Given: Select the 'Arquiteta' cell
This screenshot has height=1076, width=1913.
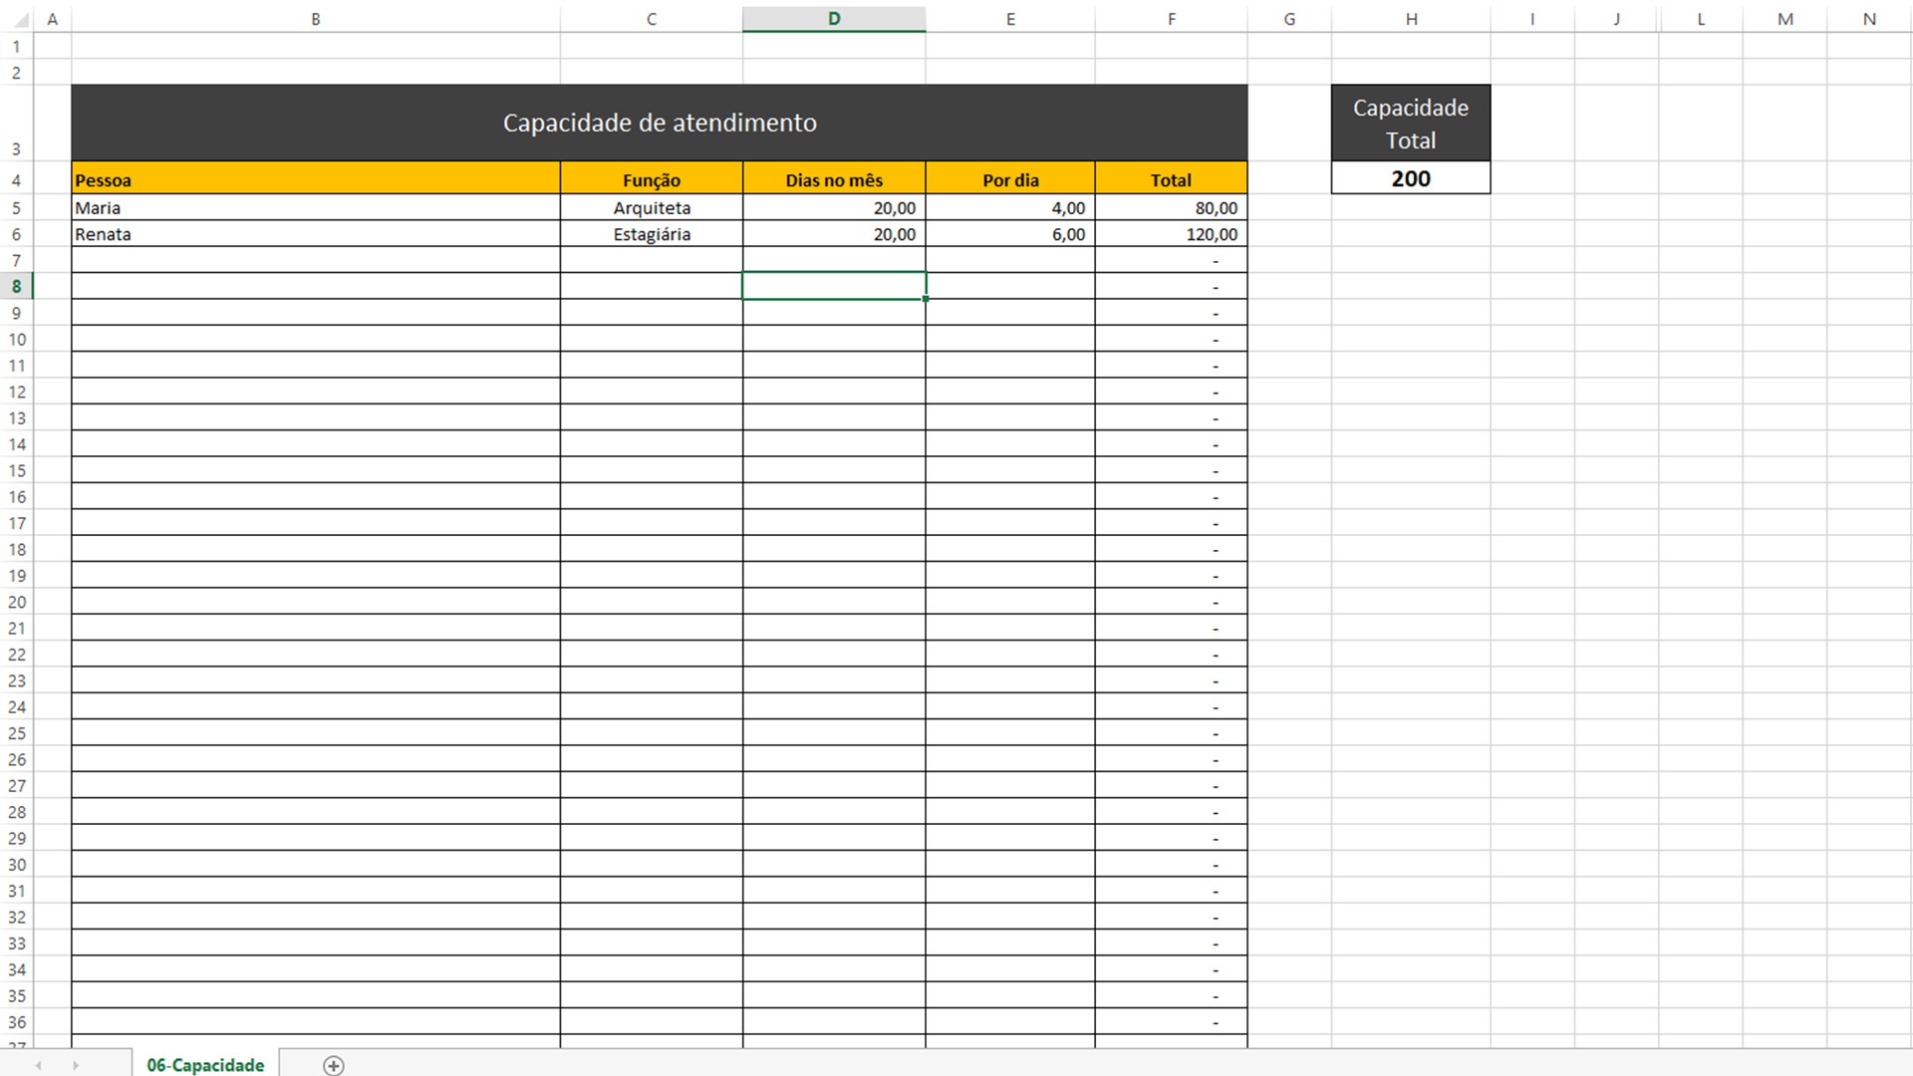Looking at the screenshot, I should [x=652, y=208].
